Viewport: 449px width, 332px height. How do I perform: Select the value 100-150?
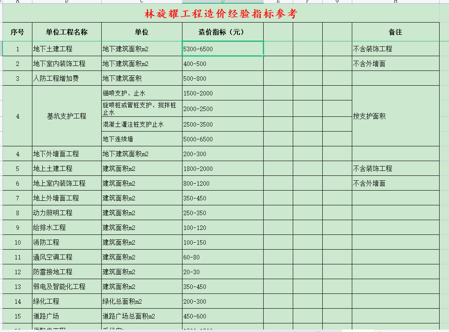tap(223, 242)
